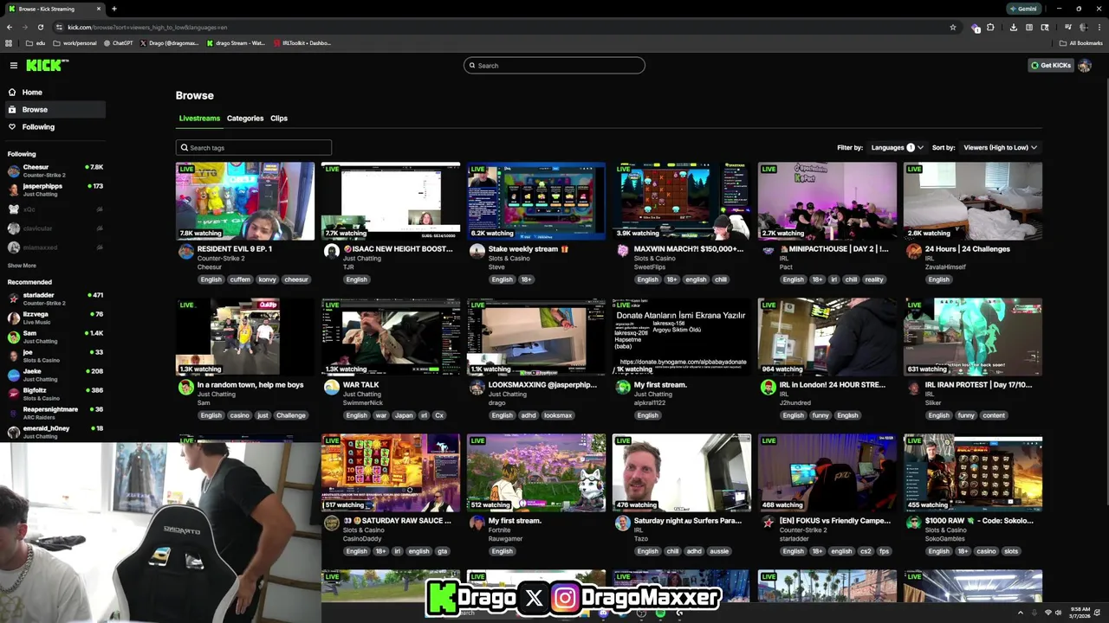Expand Show More under Following
Screen dimensions: 1109x623
pyautogui.click(x=22, y=266)
